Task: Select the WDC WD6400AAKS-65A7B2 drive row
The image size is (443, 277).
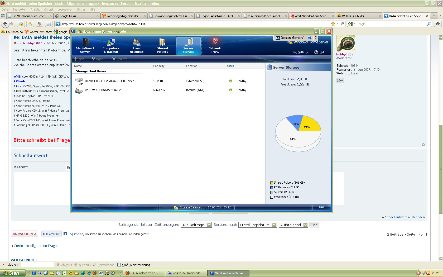Action: tap(168, 90)
